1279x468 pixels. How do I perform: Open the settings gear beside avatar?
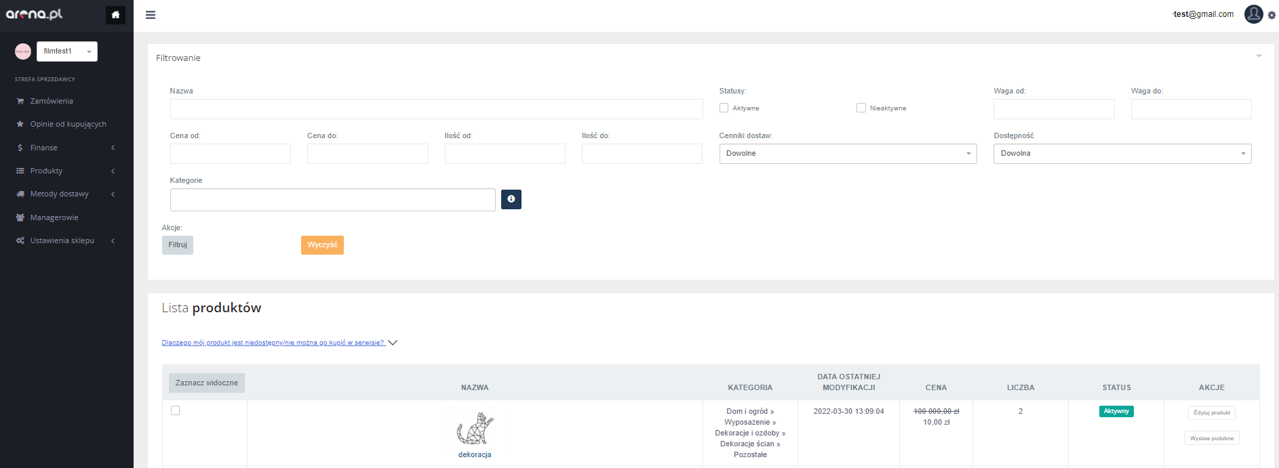coord(1272,16)
